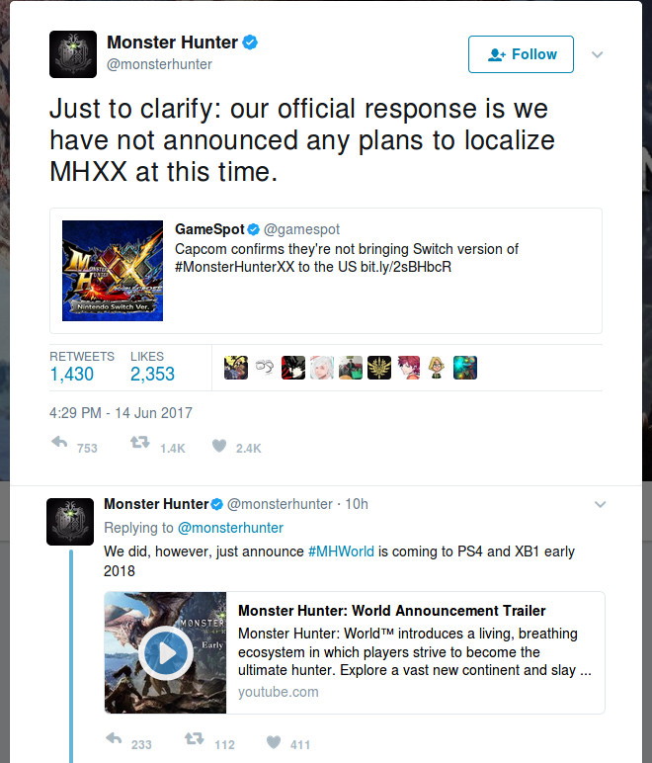
Task: Open the 4:29 PM - 14 Jun 2017 timestamp
Action: coord(121,413)
